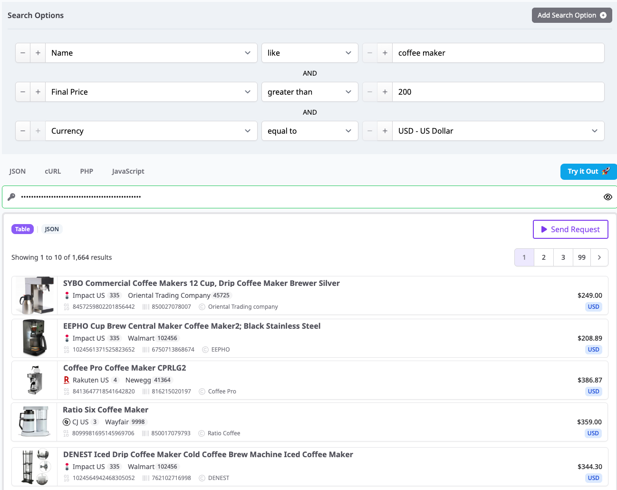Remove the Currency search option row
Screen dimensions: 617x490
point(23,131)
